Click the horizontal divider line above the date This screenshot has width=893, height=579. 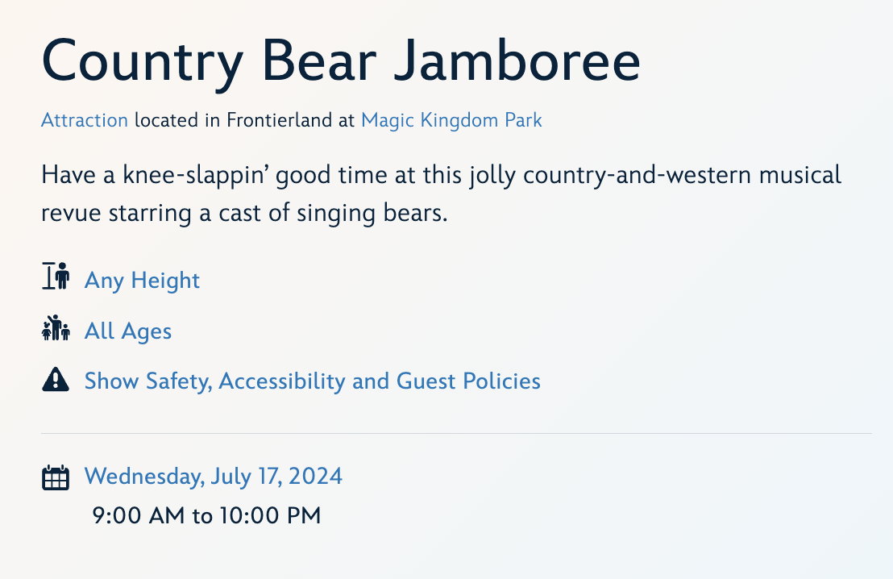coord(456,433)
